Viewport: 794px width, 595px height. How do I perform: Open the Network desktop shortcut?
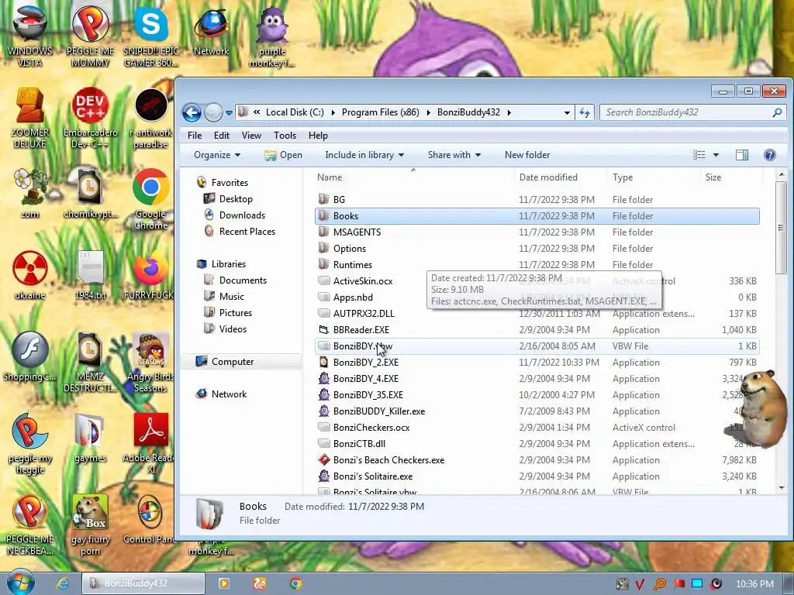211,30
